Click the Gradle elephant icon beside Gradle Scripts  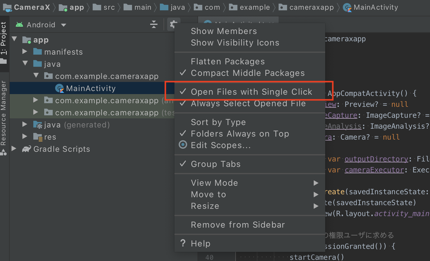coord(27,149)
